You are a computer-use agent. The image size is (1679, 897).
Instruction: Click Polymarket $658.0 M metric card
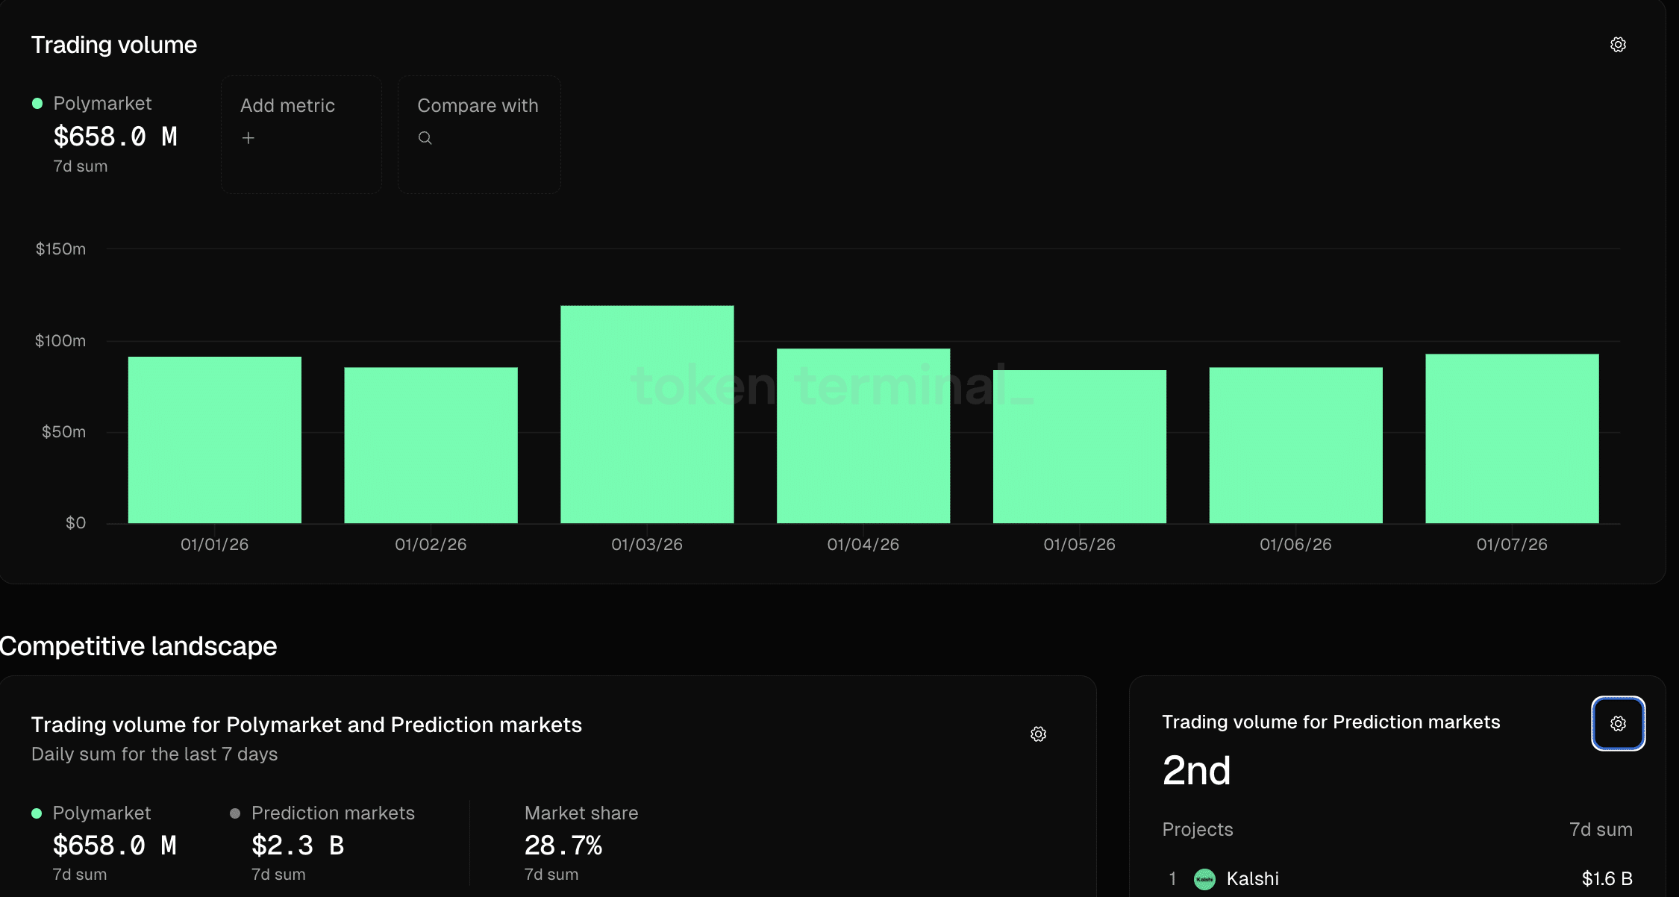coord(115,134)
